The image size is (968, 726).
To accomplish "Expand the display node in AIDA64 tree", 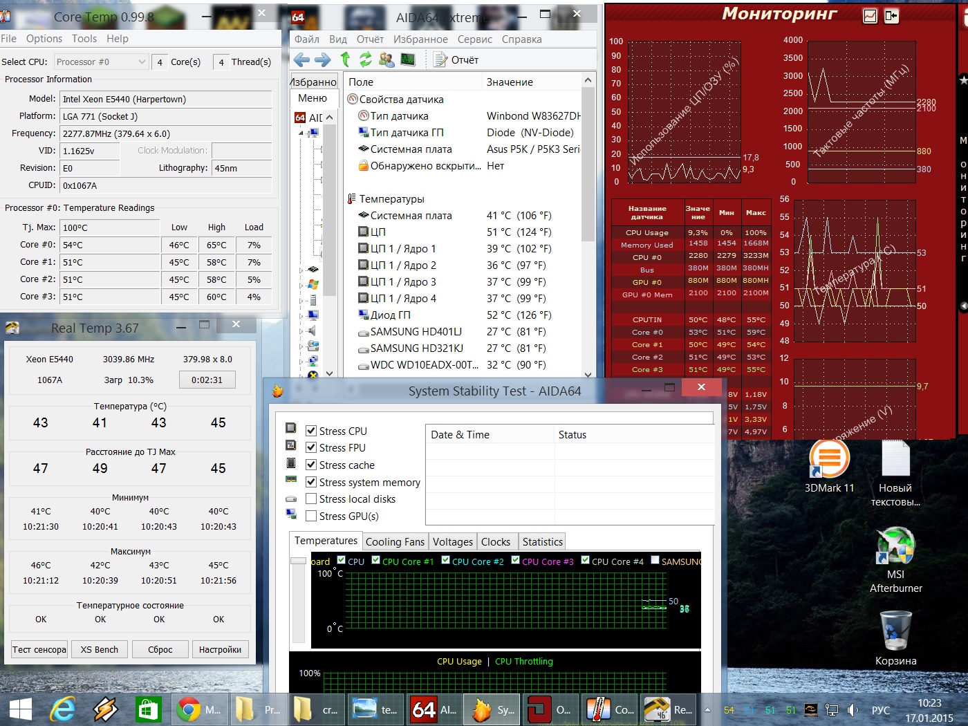I will click(x=301, y=315).
